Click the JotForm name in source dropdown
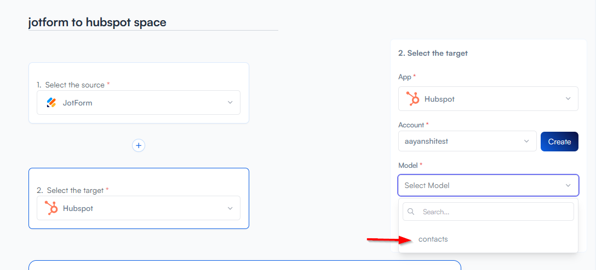 point(77,102)
